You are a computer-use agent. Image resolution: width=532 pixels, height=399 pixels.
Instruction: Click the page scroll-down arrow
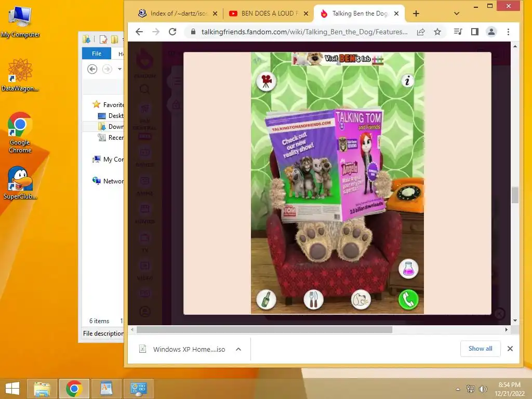pyautogui.click(x=515, y=320)
